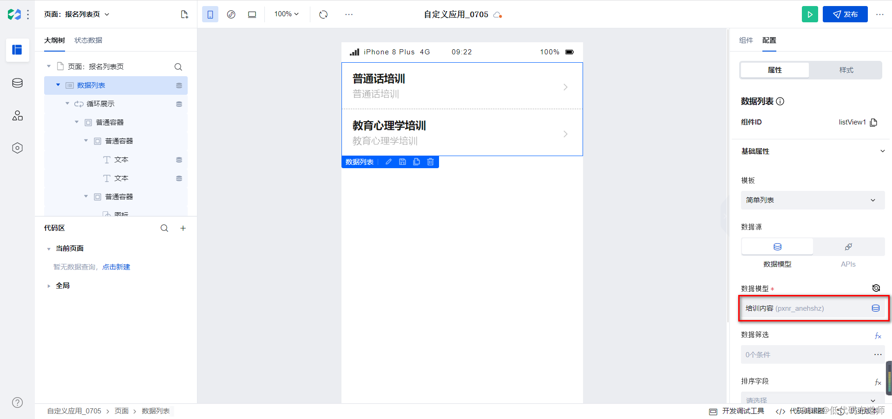Click the data model settings icon
Screen dimensions: 892x419
tap(876, 288)
